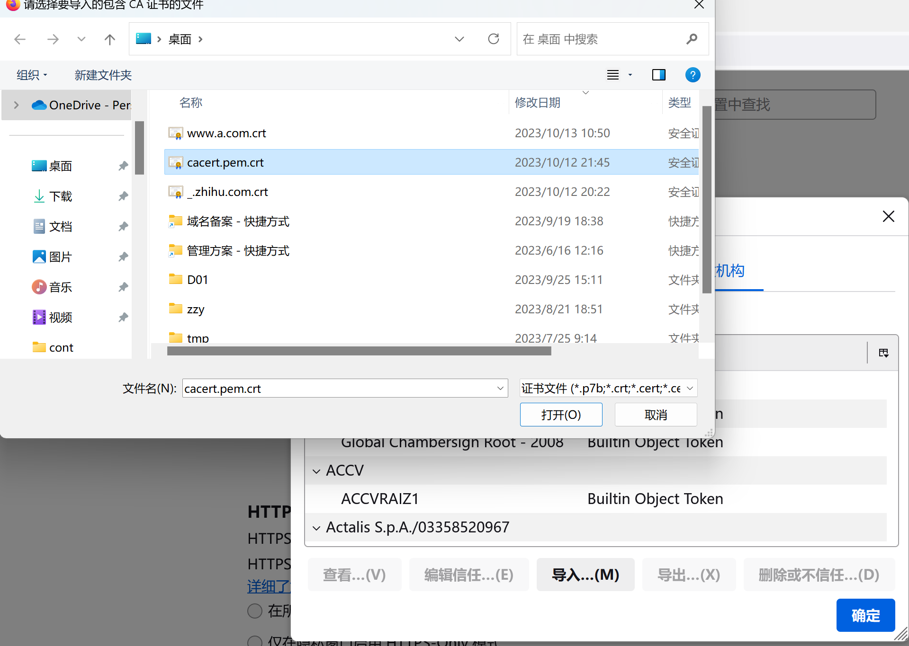This screenshot has height=646, width=909.
Task: Select the www.a.com.crt certificate file
Action: (226, 133)
